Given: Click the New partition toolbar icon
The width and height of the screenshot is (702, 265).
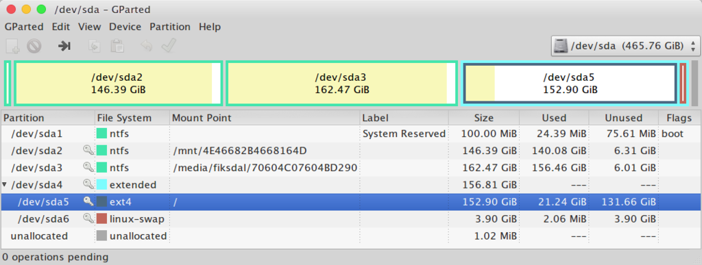Looking at the screenshot, I should coord(12,46).
